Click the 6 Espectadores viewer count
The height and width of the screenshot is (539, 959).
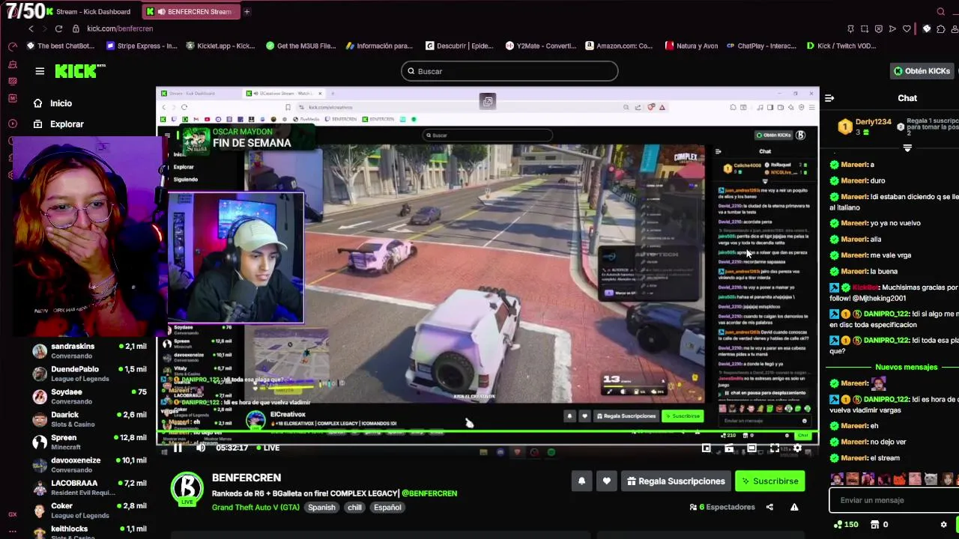pos(722,507)
